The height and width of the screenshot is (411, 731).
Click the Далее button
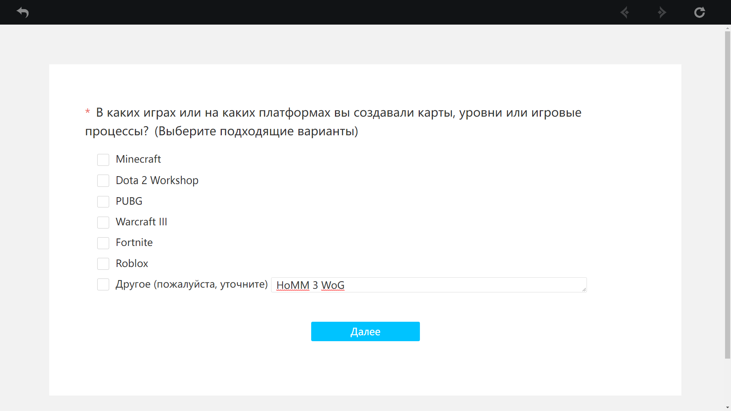point(365,331)
